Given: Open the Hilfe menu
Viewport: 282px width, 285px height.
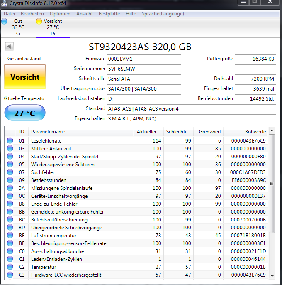Looking at the screenshot, I should click(x=131, y=14).
